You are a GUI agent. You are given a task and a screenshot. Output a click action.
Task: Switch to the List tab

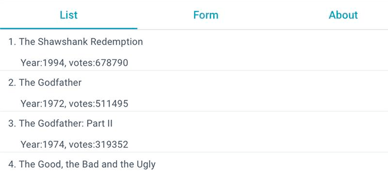click(69, 15)
